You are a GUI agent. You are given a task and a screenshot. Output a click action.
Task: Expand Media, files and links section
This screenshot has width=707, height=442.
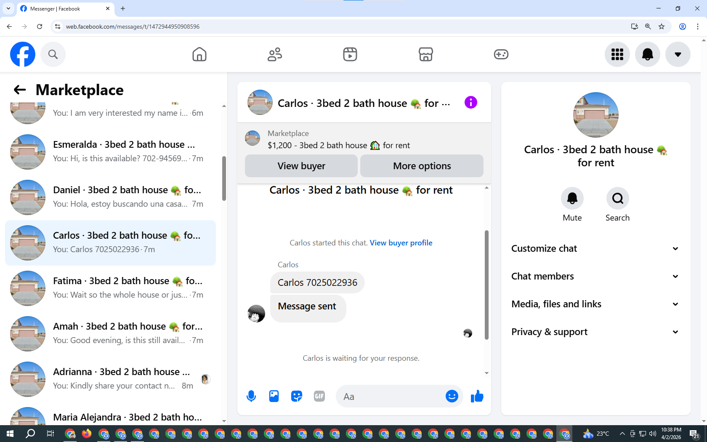pyautogui.click(x=595, y=304)
